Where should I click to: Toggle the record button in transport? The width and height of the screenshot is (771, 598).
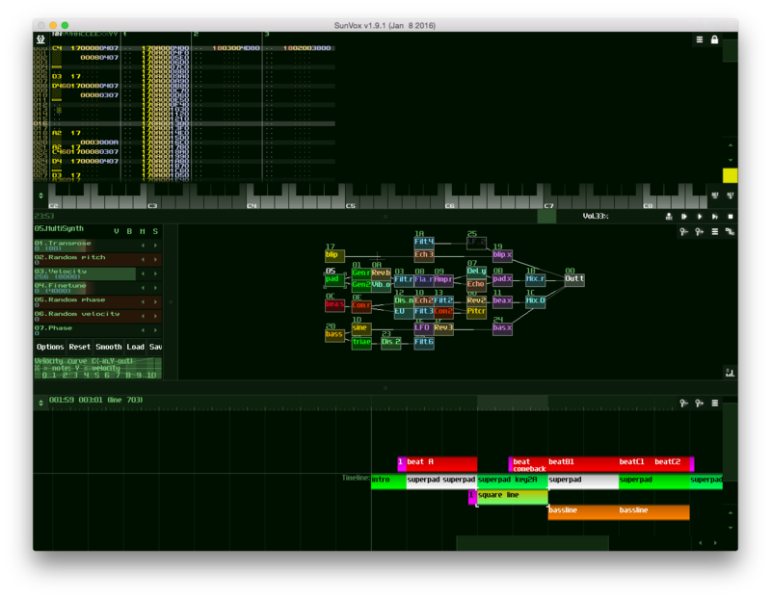coord(669,217)
